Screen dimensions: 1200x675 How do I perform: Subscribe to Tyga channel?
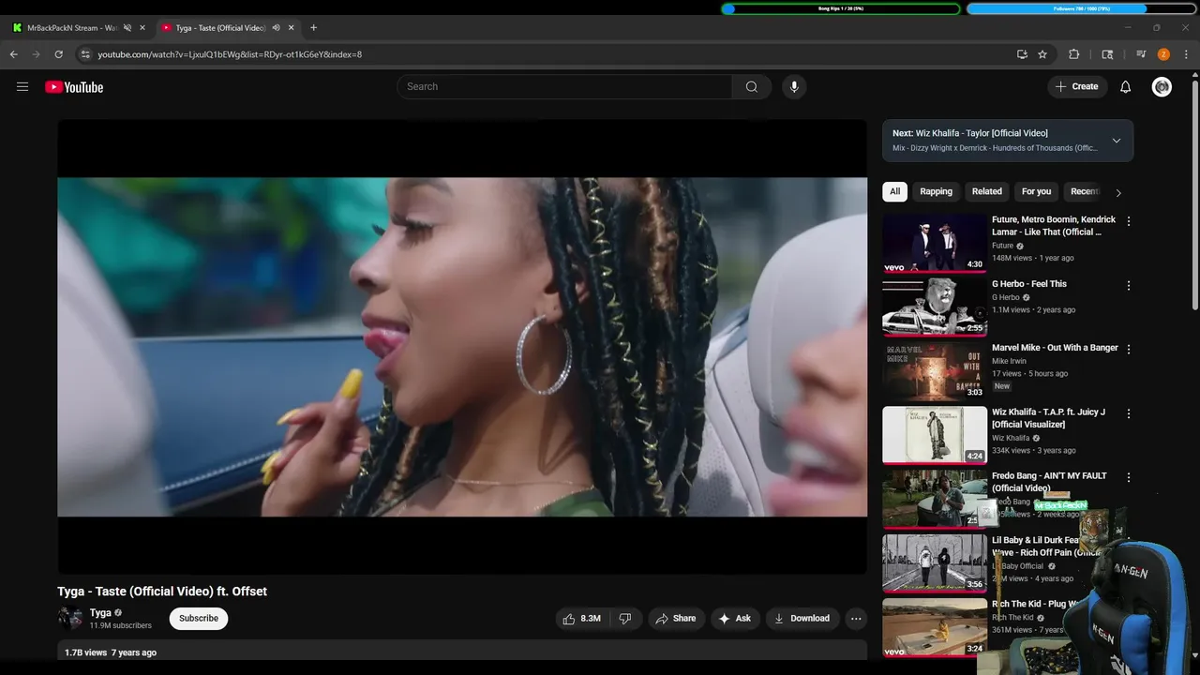tap(199, 619)
